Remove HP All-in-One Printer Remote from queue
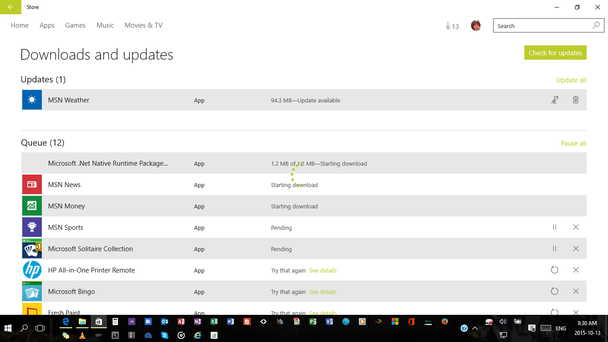The height and width of the screenshot is (342, 608). [x=576, y=270]
